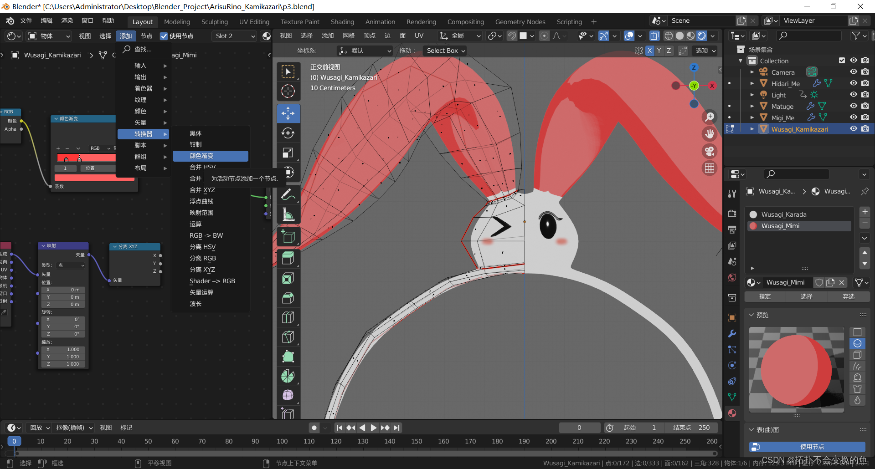The height and width of the screenshot is (469, 875).
Task: Click the 指定 assign button
Action: [x=765, y=296]
